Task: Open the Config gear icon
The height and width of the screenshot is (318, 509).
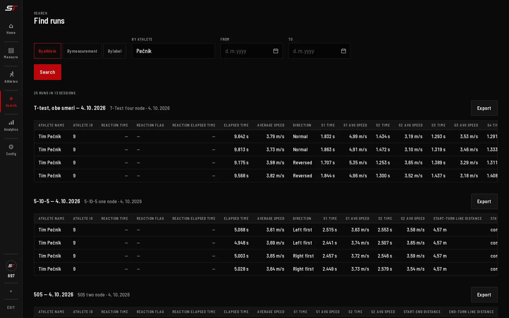Action: point(11,147)
